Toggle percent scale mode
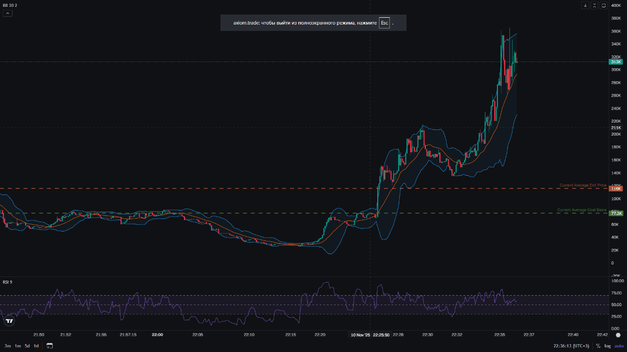Viewport: 627px width, 352px height. pyautogui.click(x=598, y=346)
